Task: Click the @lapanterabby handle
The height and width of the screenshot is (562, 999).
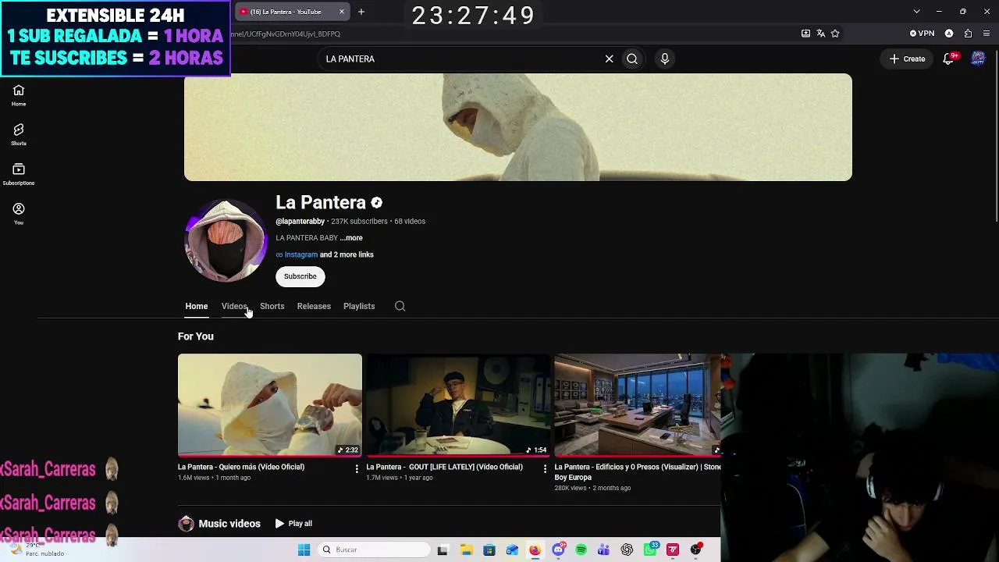Action: pos(300,222)
